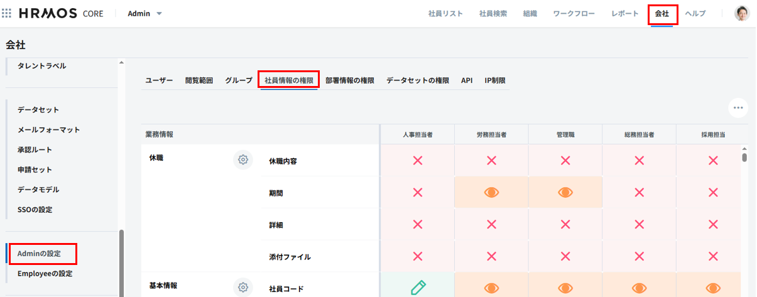The width and height of the screenshot is (757, 297).
Task: Click X icon for 休職内容 under 人事担当者
Action: coord(417,161)
